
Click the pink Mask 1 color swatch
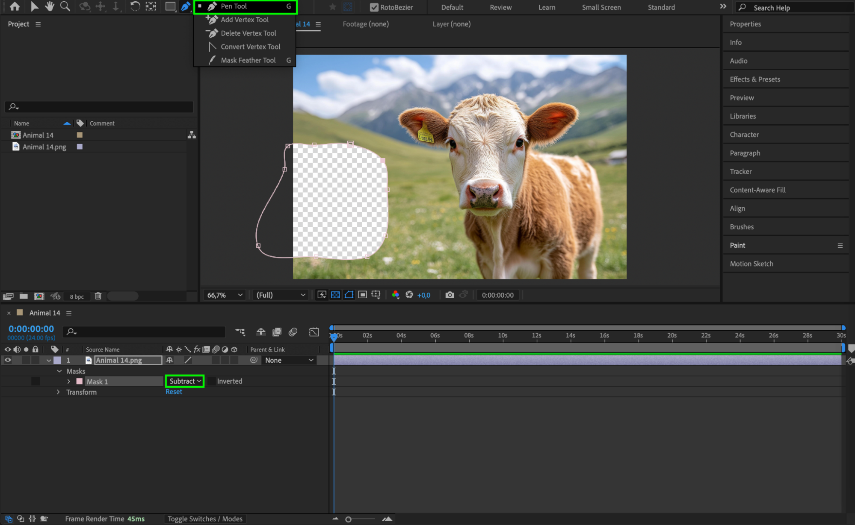point(79,381)
